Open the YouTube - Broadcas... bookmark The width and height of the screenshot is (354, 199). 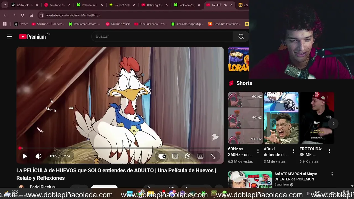(x=48, y=24)
